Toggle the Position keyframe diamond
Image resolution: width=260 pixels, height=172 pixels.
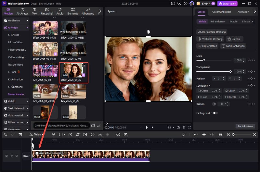[252, 79]
